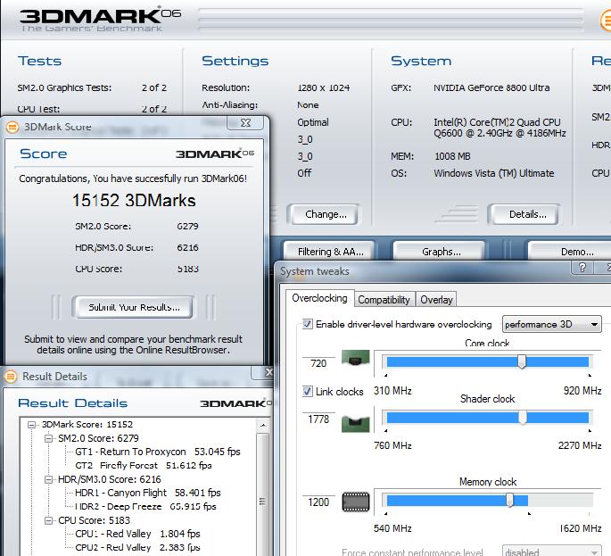The height and width of the screenshot is (556, 611).
Task: Click the orange icon in 3DMark Score title bar
Action: coord(12,127)
